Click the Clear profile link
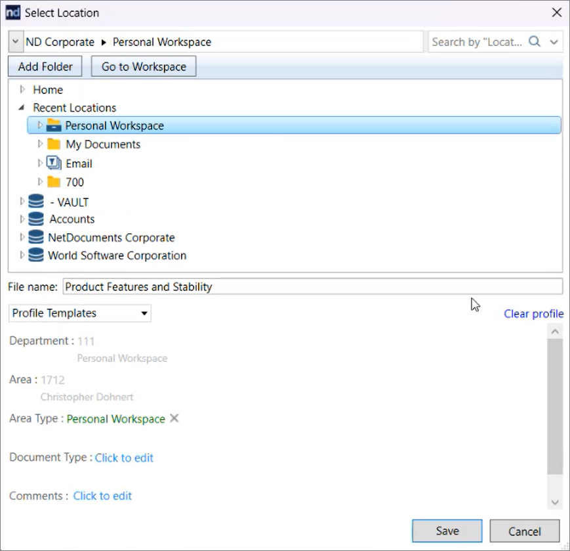Image resolution: width=570 pixels, height=551 pixels. [x=533, y=313]
